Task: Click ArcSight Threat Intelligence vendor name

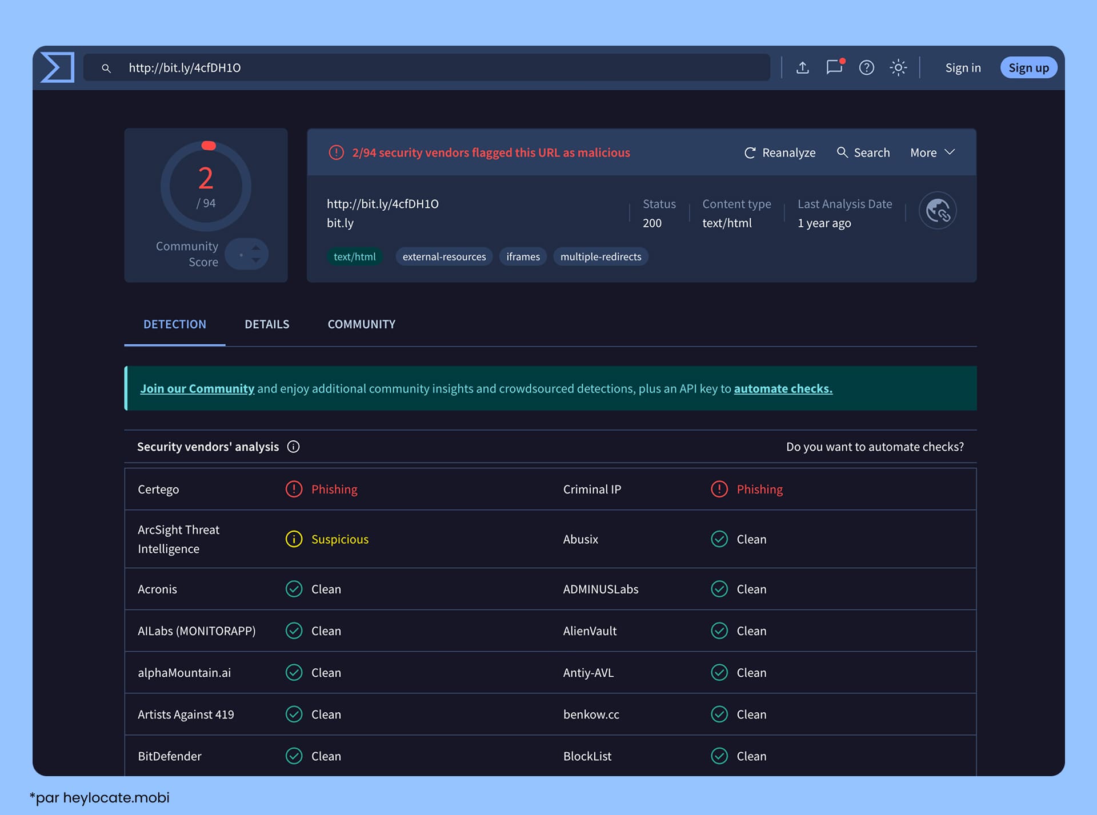Action: (x=178, y=539)
